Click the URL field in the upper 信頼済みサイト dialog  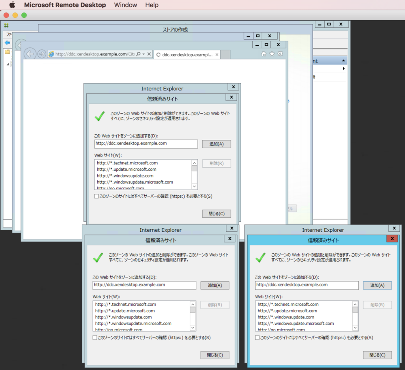tap(146, 143)
